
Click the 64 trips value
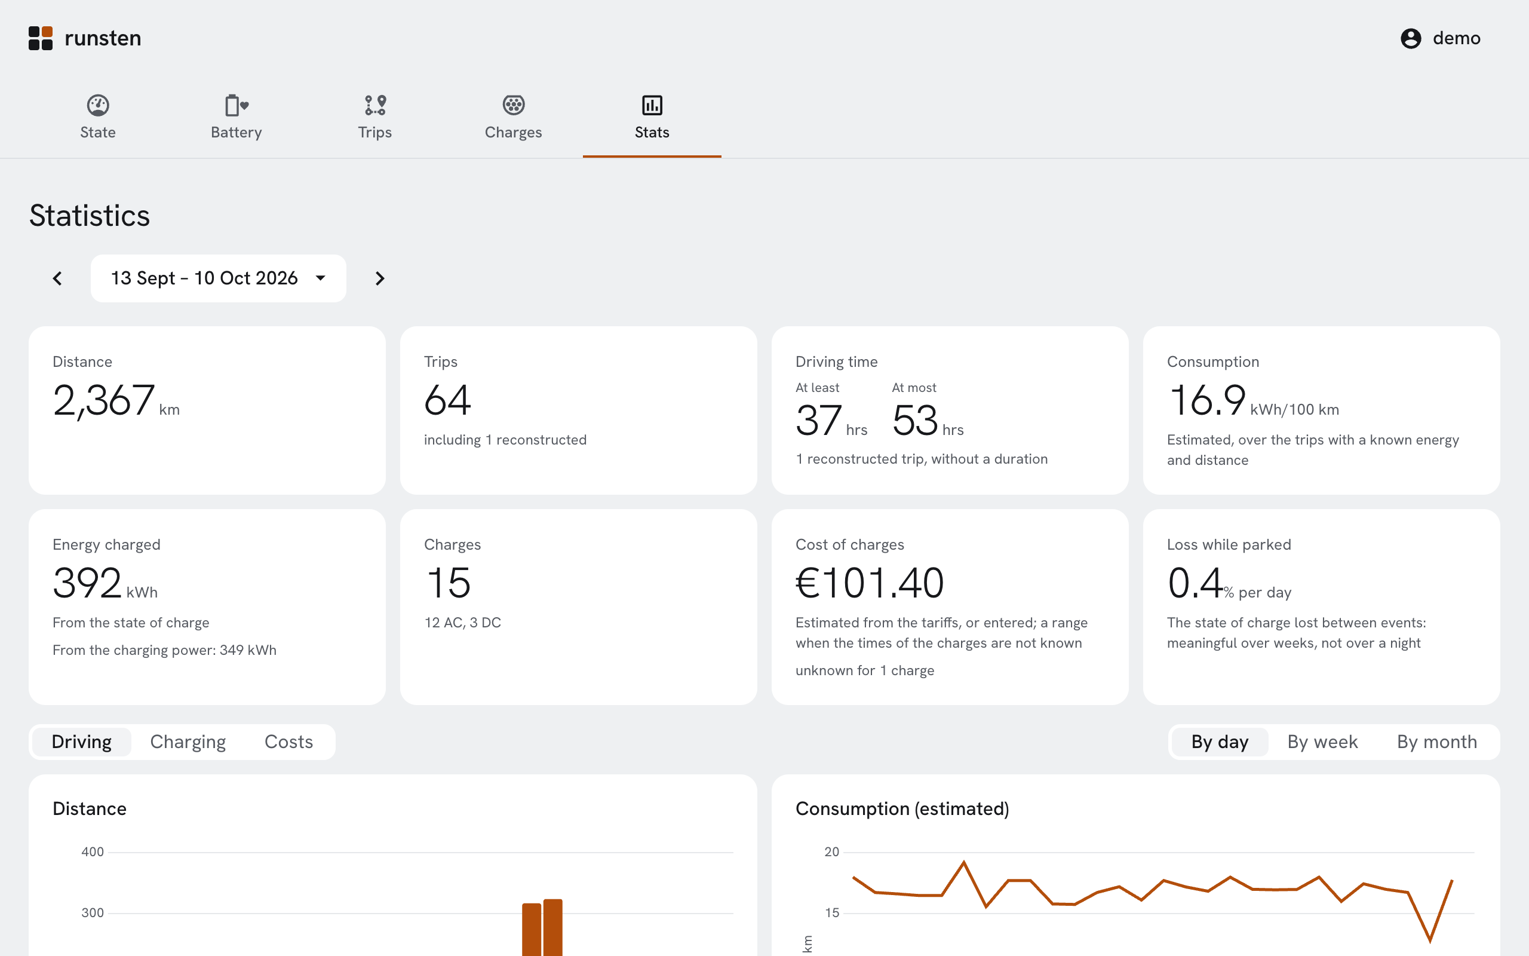pyautogui.click(x=447, y=400)
